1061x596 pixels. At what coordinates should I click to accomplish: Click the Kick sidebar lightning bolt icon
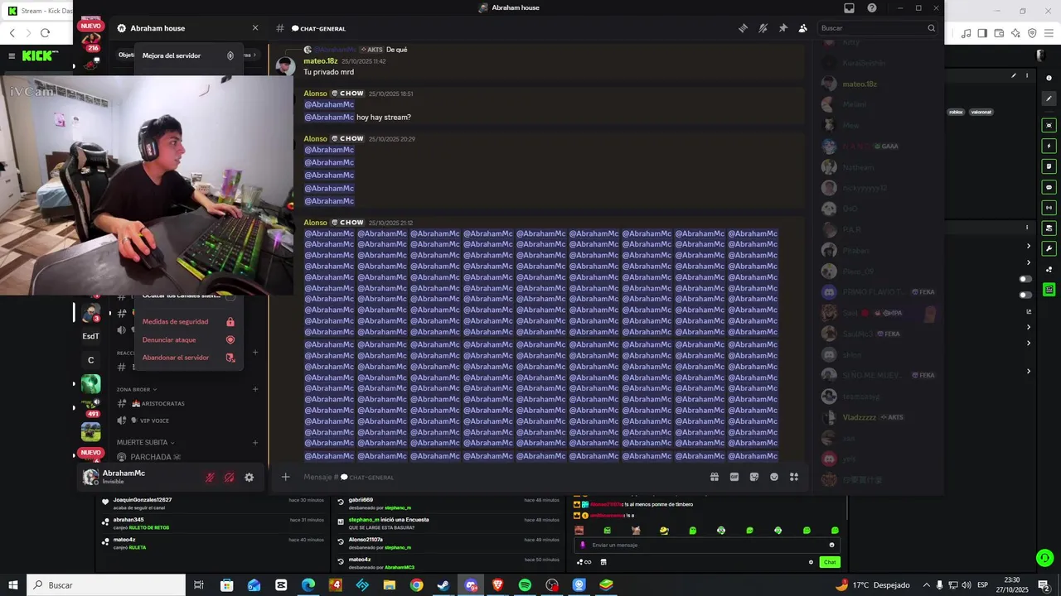tap(1049, 146)
